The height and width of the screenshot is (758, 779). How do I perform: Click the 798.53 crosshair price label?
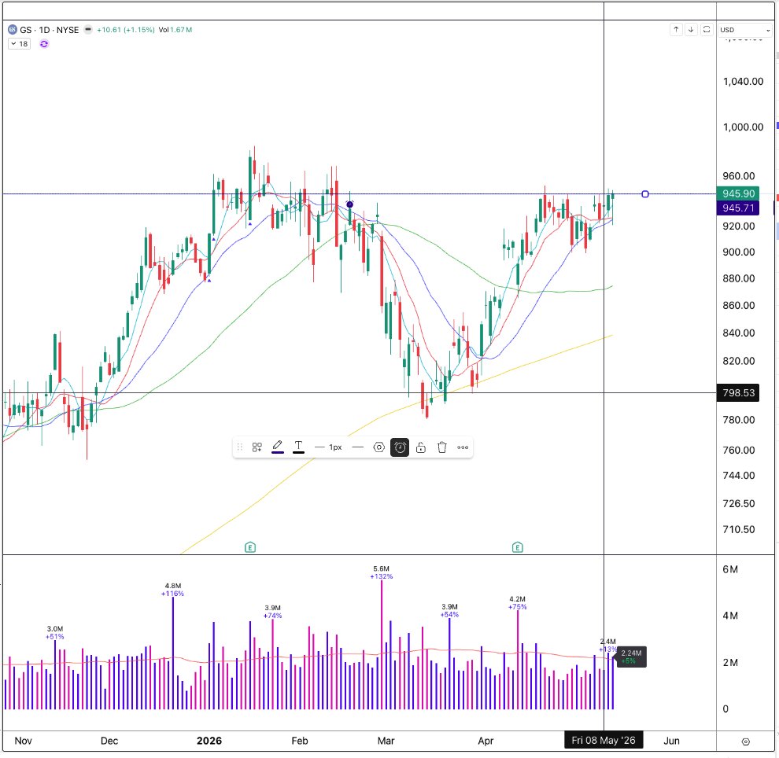click(x=738, y=392)
